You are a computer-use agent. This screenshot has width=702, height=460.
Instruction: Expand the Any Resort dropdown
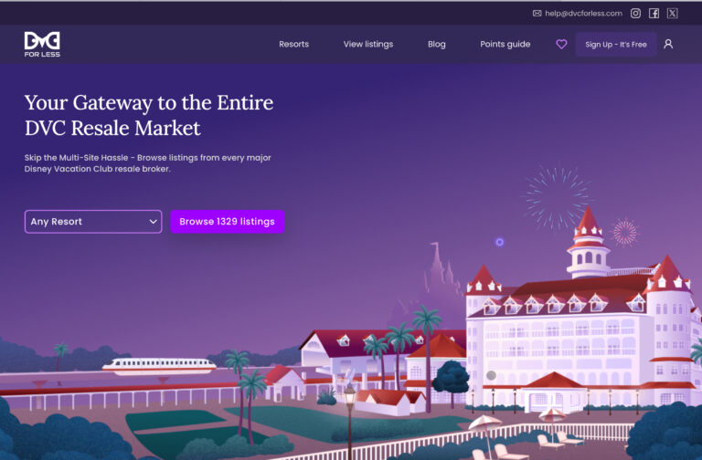[93, 222]
